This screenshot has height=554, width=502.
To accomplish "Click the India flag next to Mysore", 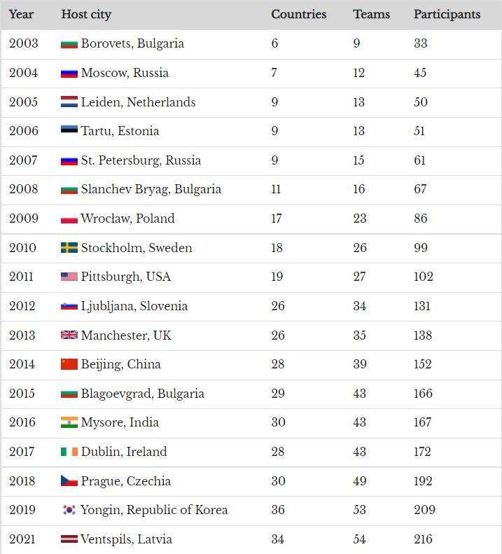I will pos(69,422).
